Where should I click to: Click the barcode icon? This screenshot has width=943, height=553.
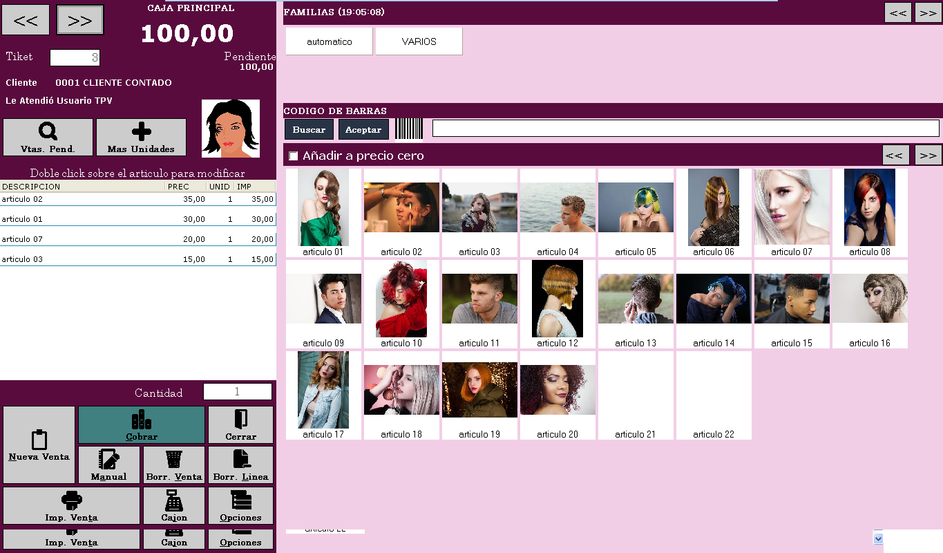point(410,129)
